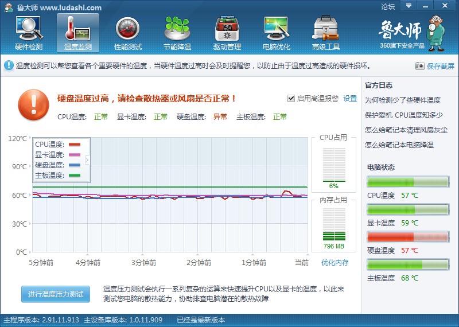Click the 硬盘温度 red status bar
Viewport: 459px width, 327px height.
coord(408,237)
